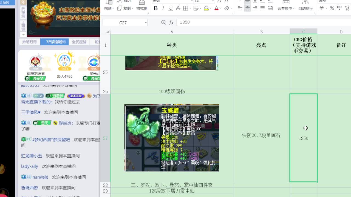Image resolution: width=351 pixels, height=197 pixels.
Task: Apply percent style format
Action: (x=332, y=8)
